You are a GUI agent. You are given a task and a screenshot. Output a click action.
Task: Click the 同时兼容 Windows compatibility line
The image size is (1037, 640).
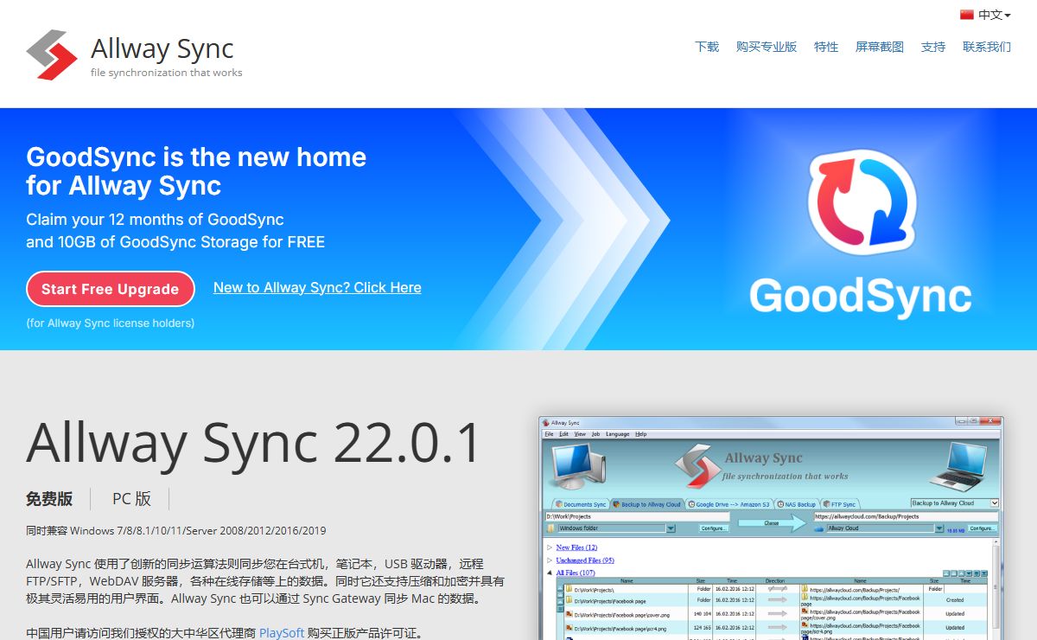176,531
